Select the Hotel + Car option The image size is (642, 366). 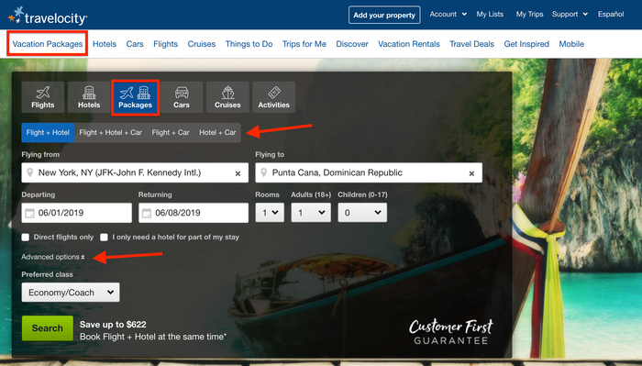coord(217,133)
